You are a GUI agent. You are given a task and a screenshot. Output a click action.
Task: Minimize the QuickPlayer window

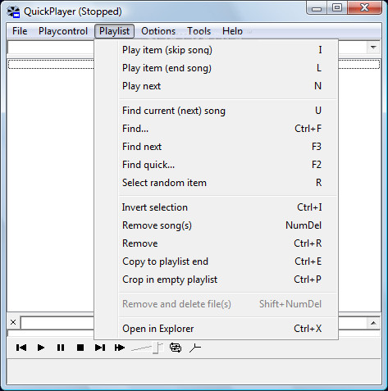(317, 8)
